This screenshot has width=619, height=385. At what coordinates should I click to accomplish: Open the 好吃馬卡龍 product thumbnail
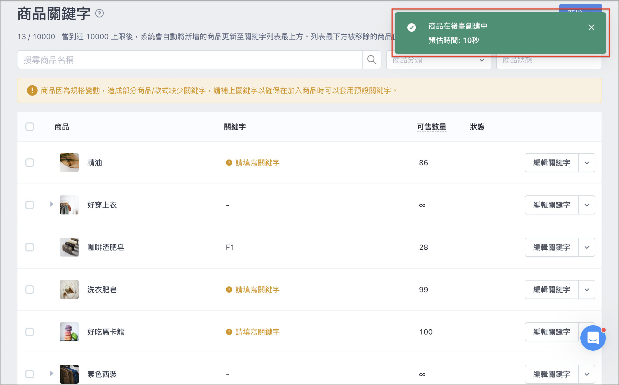69,332
